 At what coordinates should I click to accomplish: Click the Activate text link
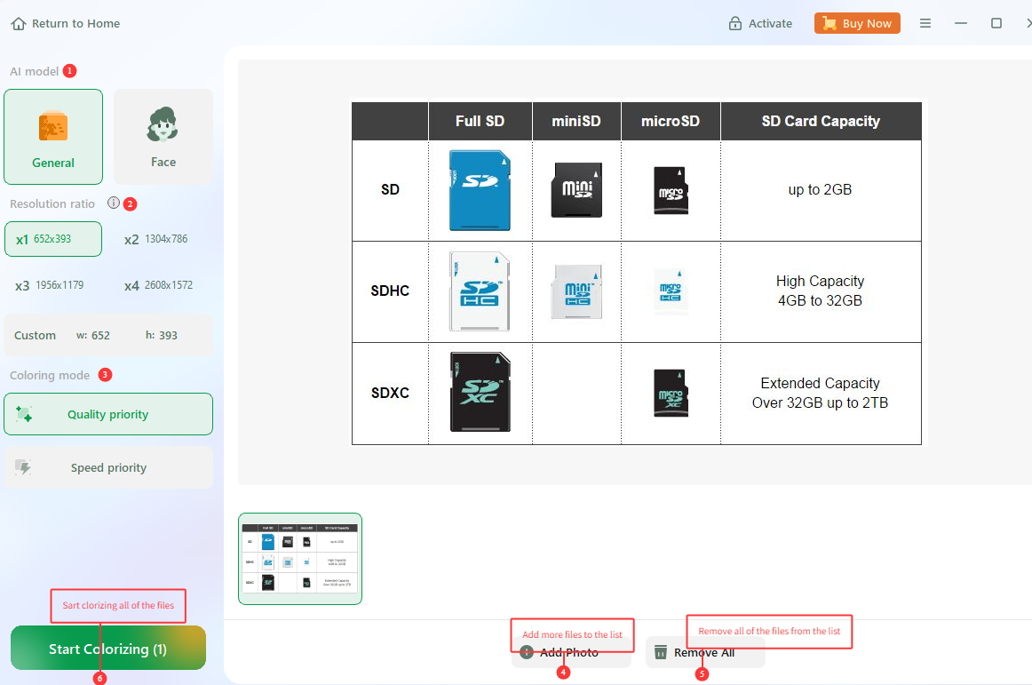pos(770,24)
